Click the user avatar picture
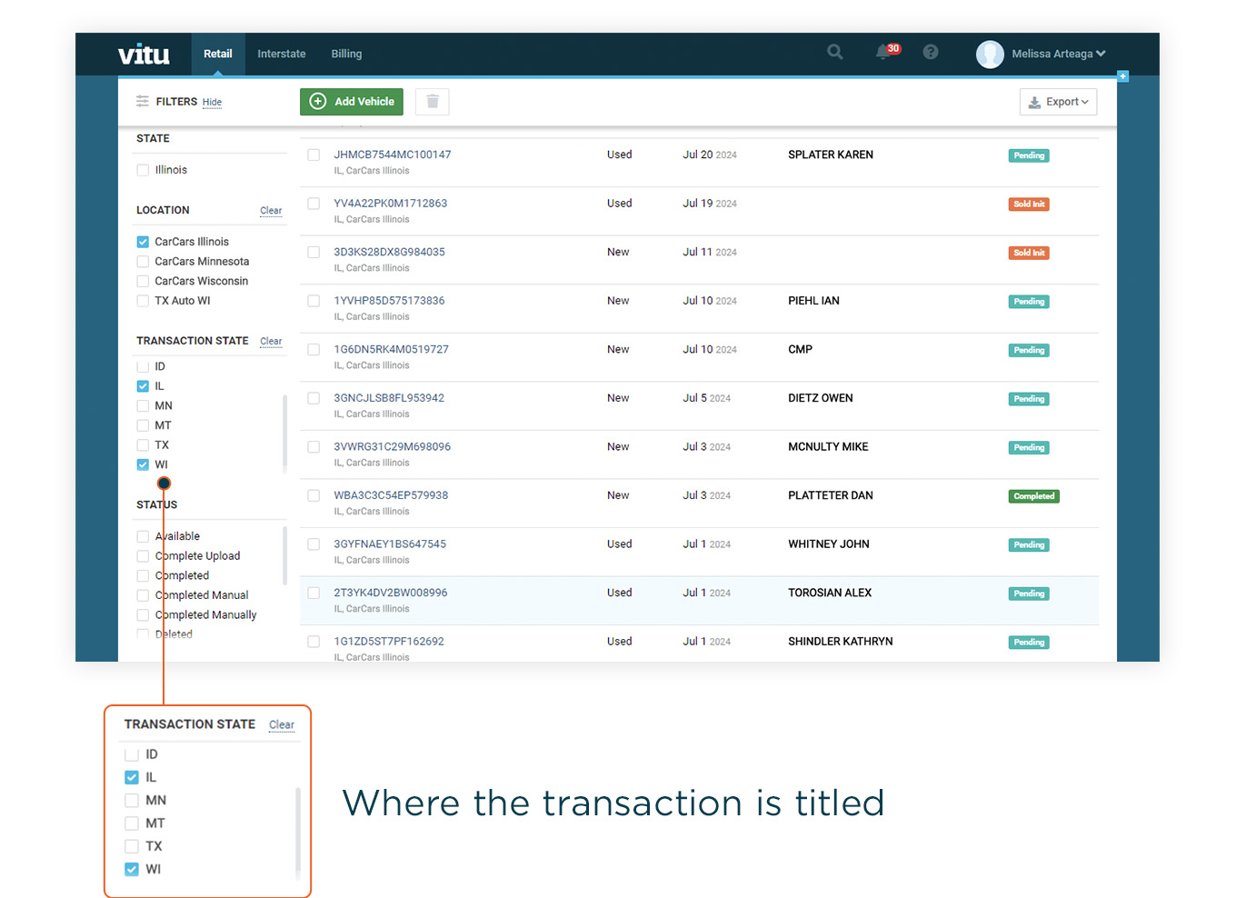Viewport: 1236px width, 898px height. (x=990, y=55)
